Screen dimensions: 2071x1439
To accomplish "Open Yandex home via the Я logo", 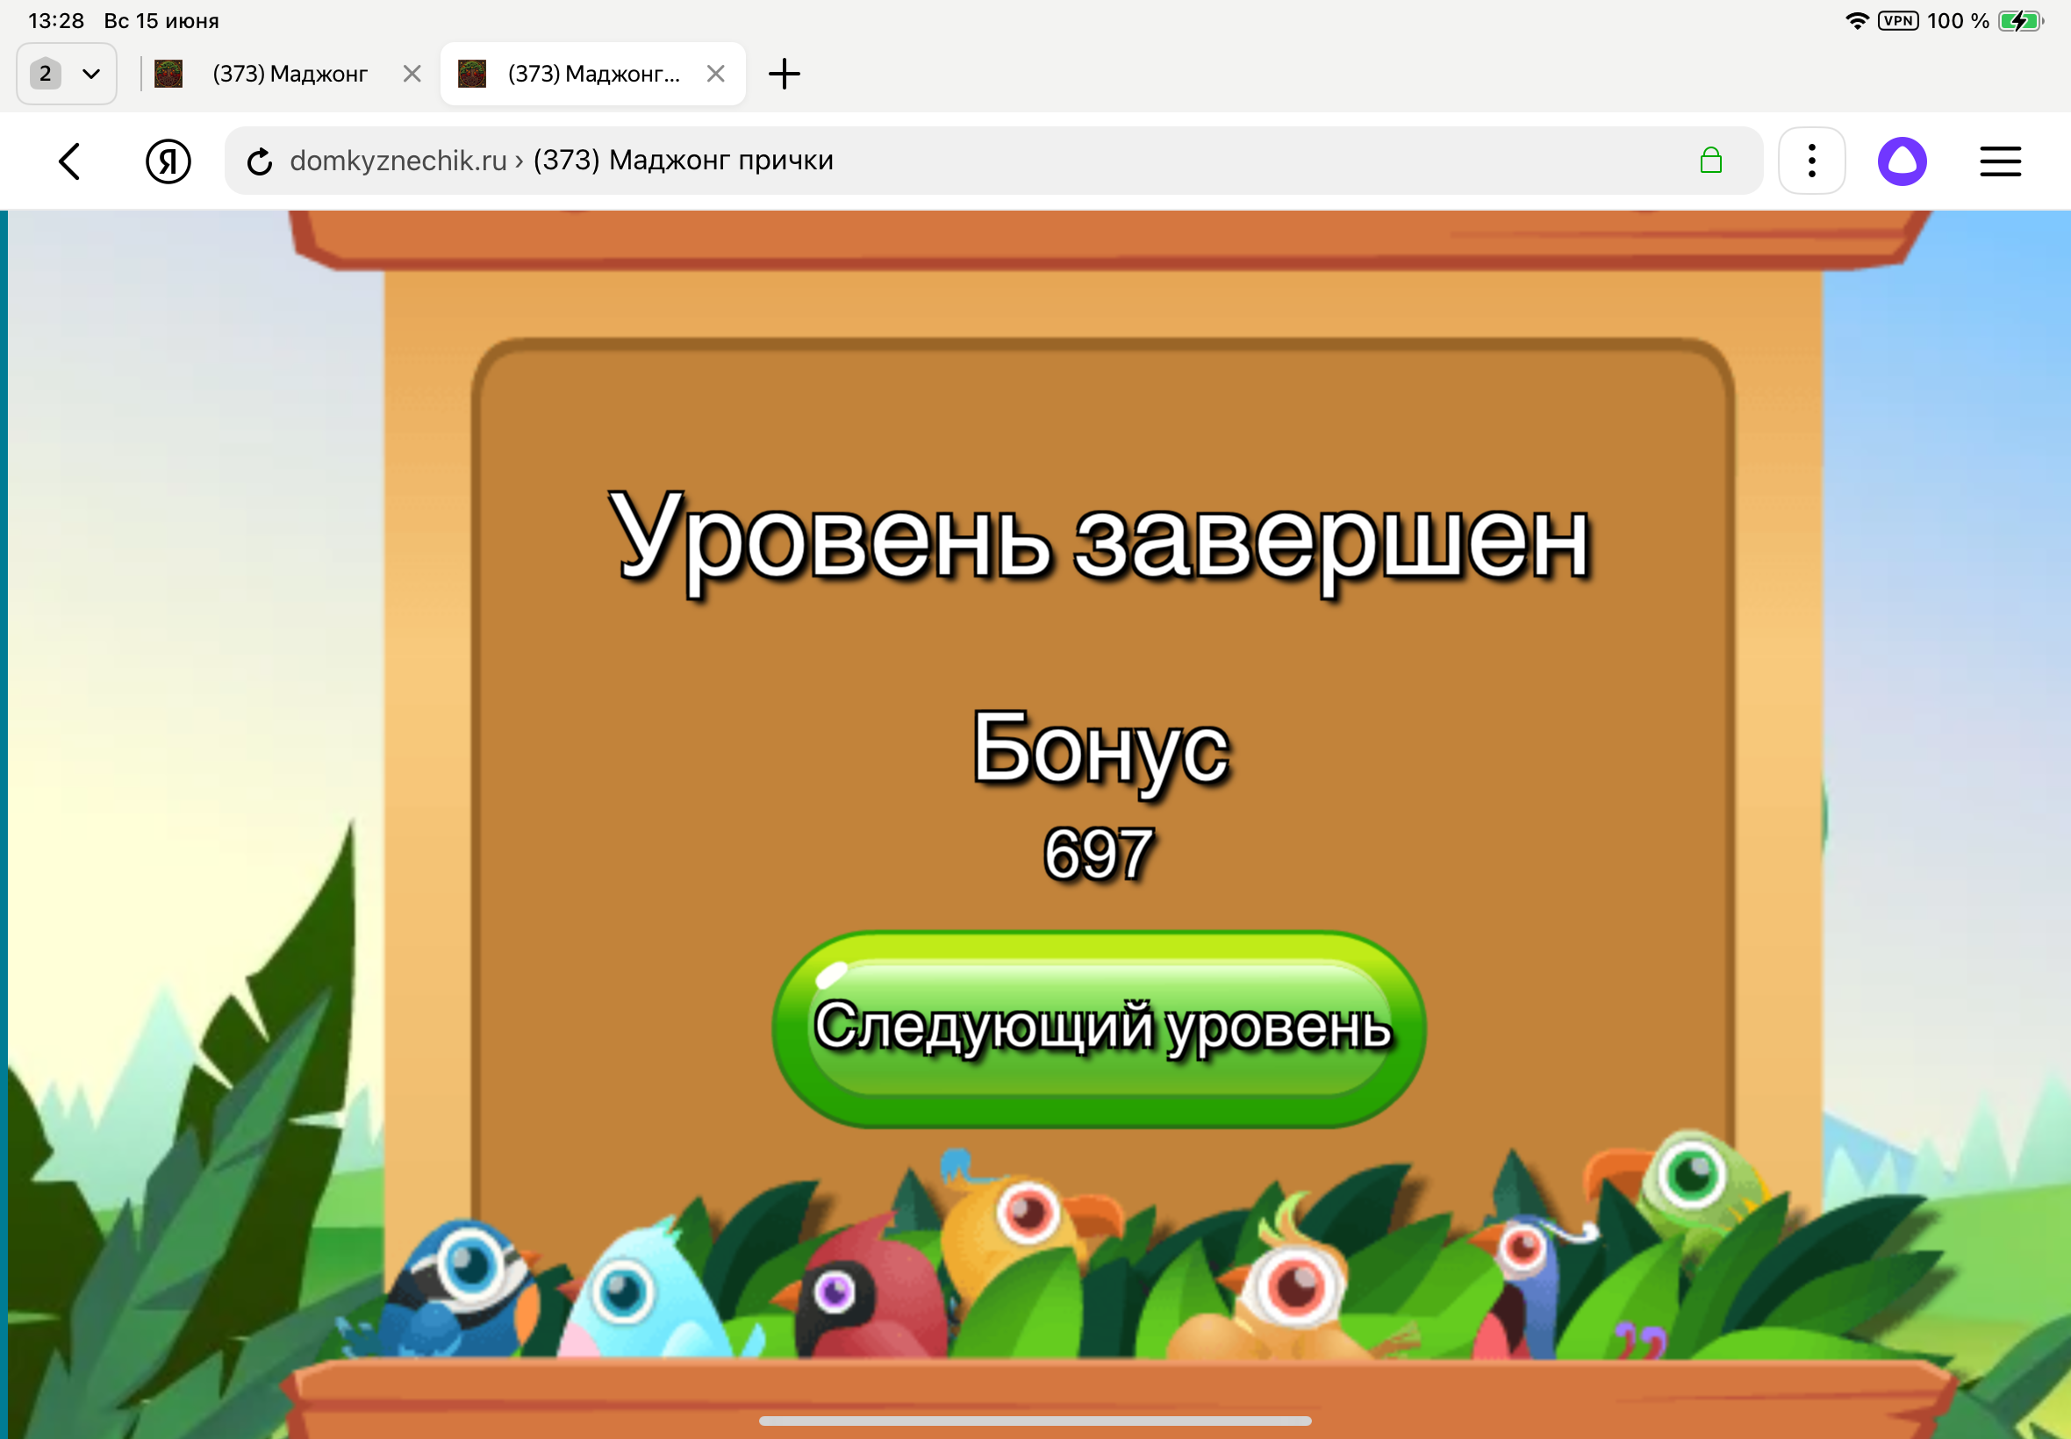I will point(168,161).
